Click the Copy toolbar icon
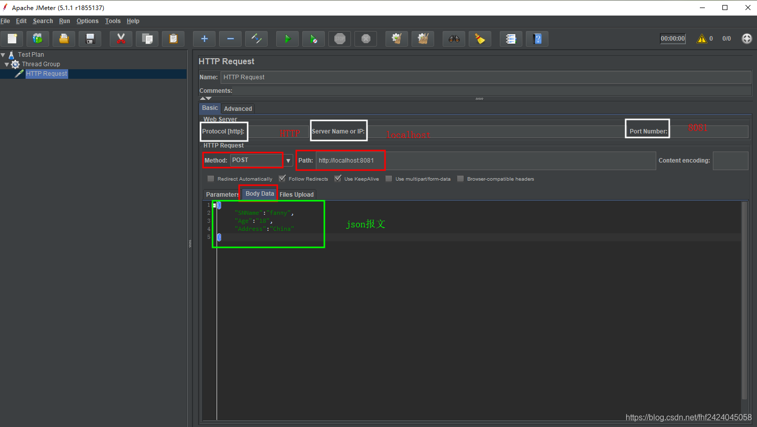Screen dimensions: 757x427 tap(147, 39)
